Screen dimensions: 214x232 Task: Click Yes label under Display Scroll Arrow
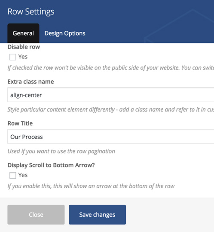23,175
